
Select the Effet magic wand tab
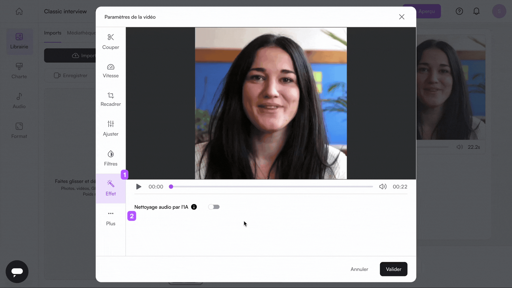(x=111, y=189)
